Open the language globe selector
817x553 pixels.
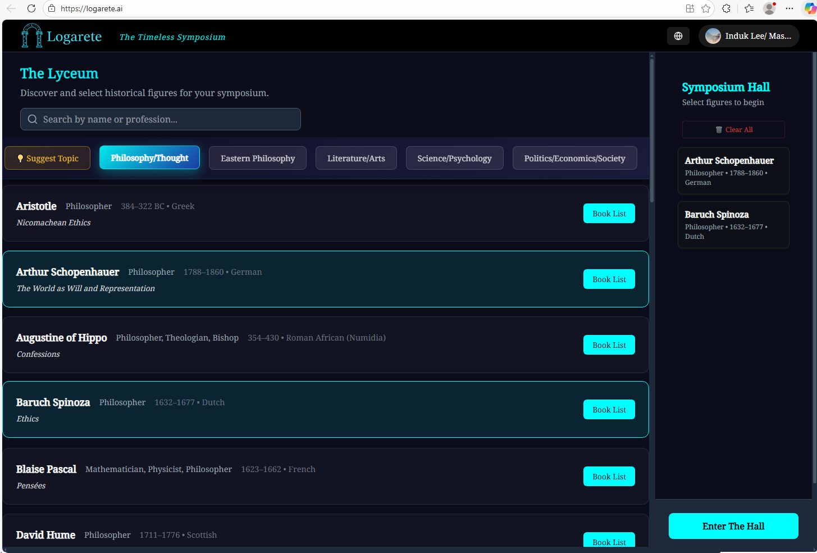(678, 35)
